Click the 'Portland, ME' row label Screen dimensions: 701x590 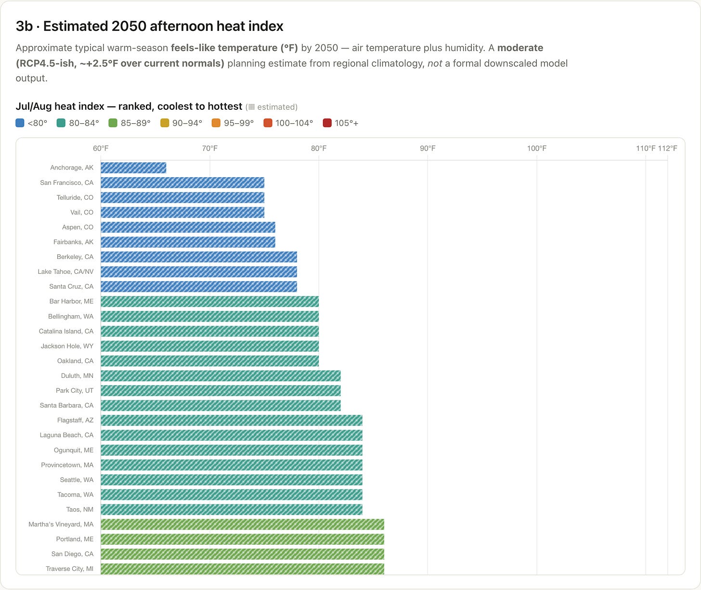click(75, 539)
